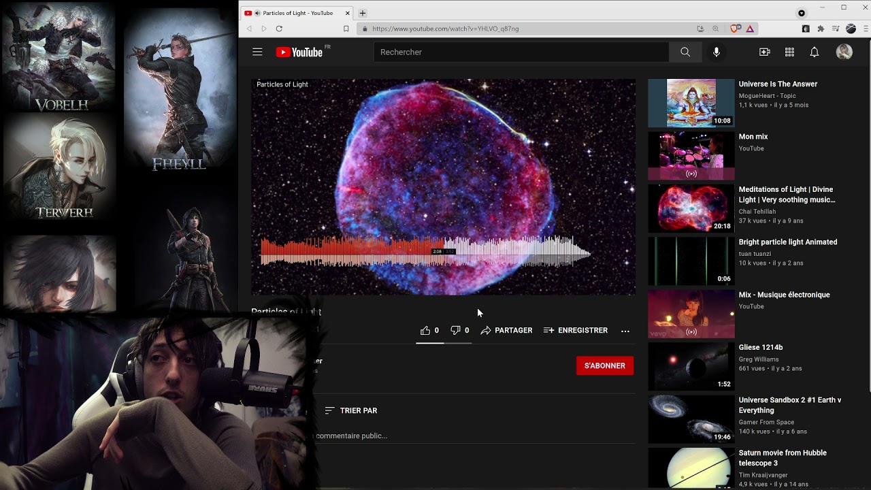
Task: Open the Brave Shields lion icon
Action: 735,29
